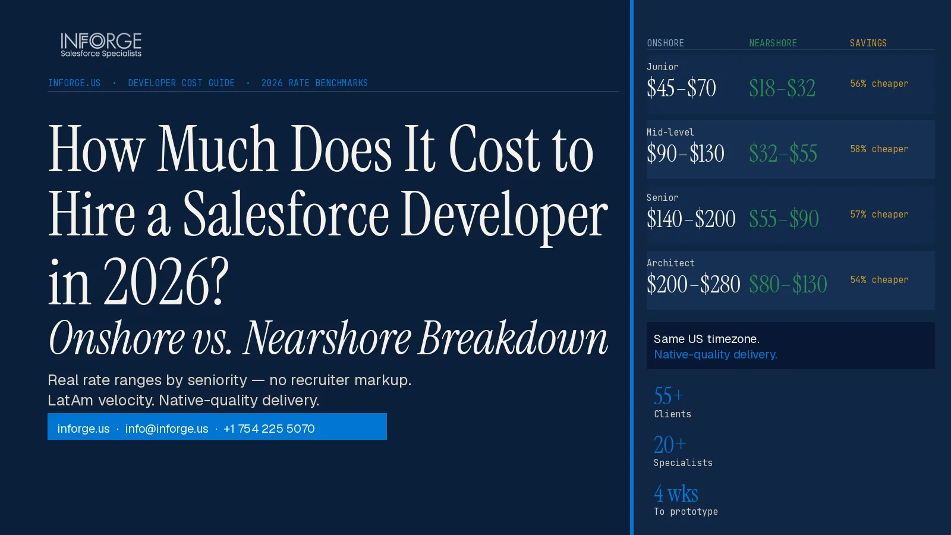Click the ONSHORE column header

point(666,43)
